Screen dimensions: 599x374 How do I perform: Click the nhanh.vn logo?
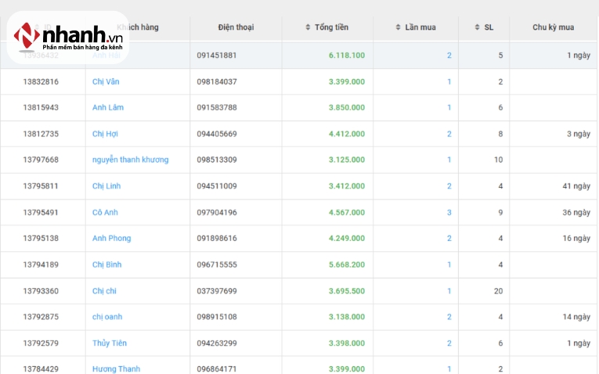pos(68,37)
